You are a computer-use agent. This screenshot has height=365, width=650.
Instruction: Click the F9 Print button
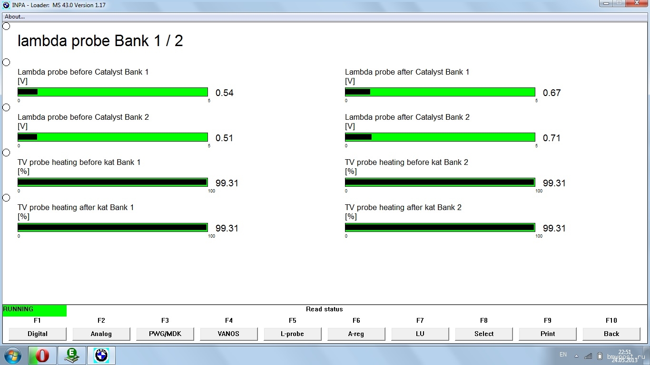pyautogui.click(x=548, y=334)
